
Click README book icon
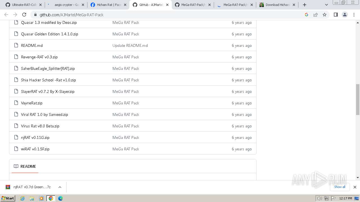click(x=16, y=166)
